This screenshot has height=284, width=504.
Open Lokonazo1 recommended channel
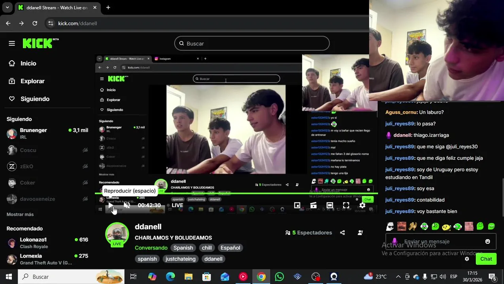(47, 243)
